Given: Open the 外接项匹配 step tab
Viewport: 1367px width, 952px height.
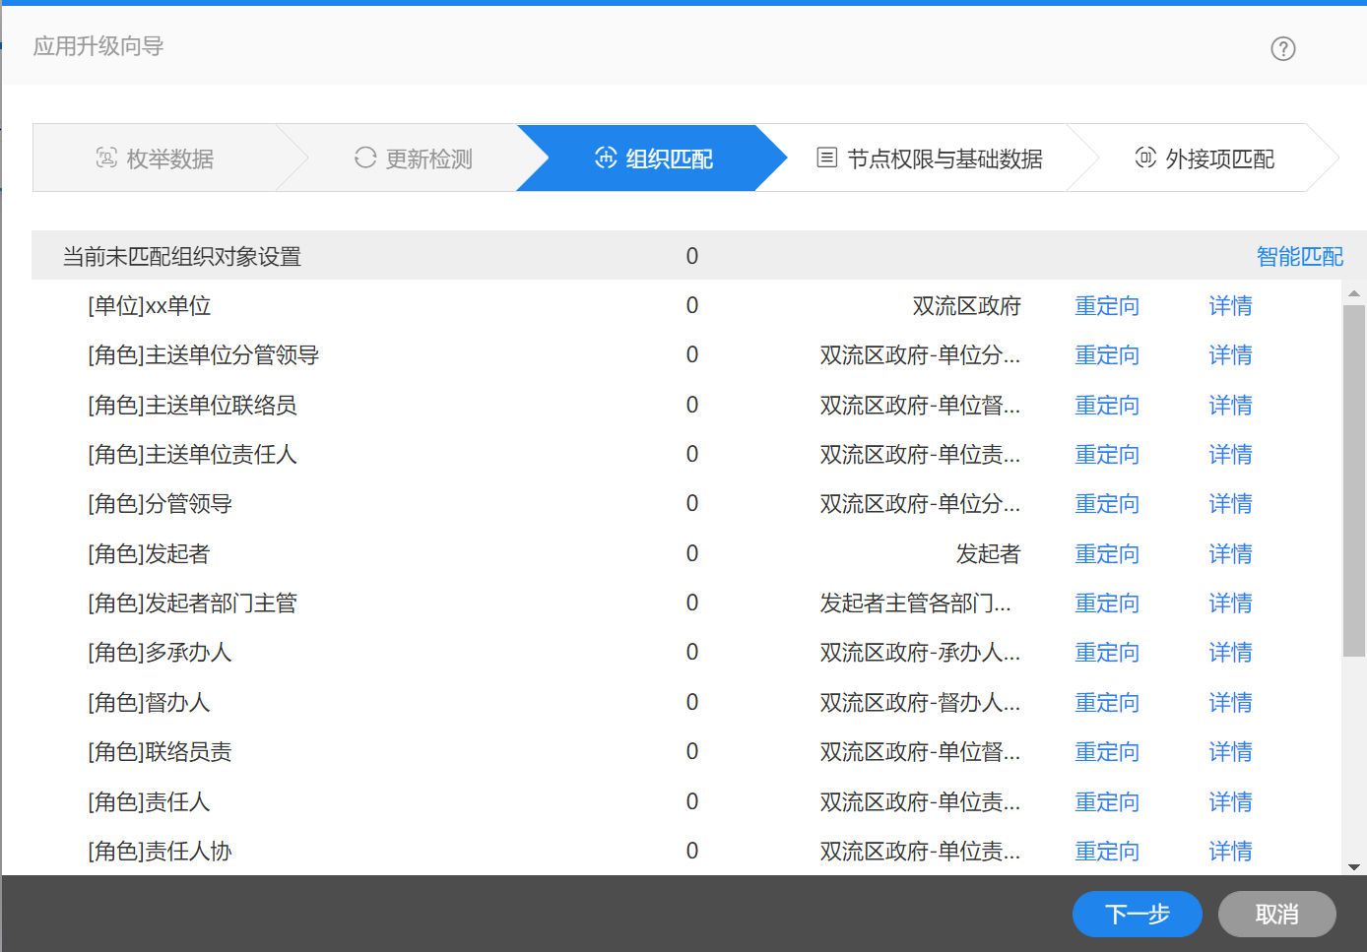Looking at the screenshot, I should [x=1204, y=159].
